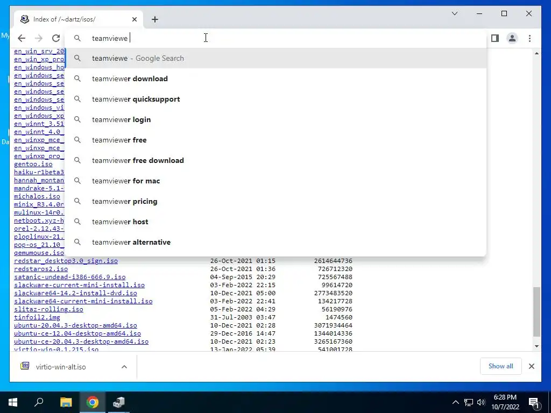Reload the current page
551x413 pixels.
click(56, 38)
